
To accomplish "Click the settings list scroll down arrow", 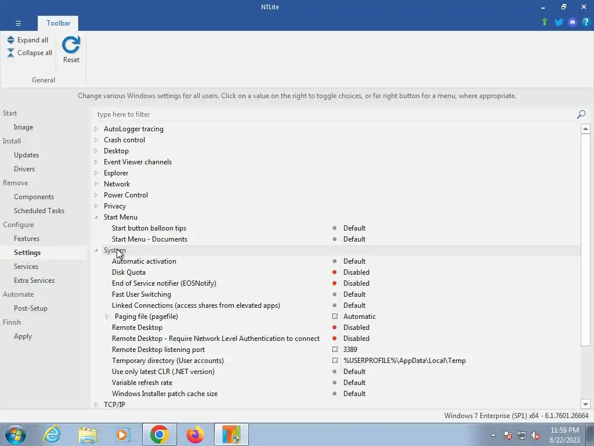I will click(x=585, y=404).
